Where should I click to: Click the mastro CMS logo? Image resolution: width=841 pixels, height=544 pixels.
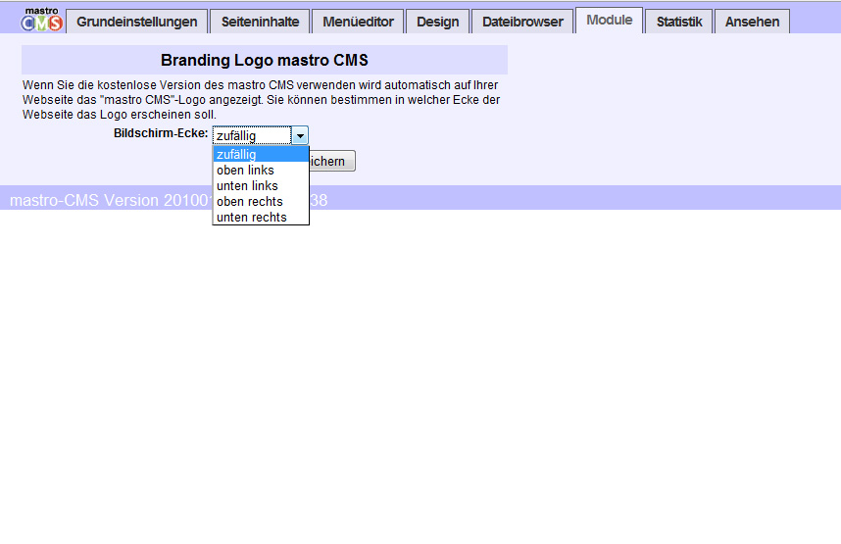(42, 20)
